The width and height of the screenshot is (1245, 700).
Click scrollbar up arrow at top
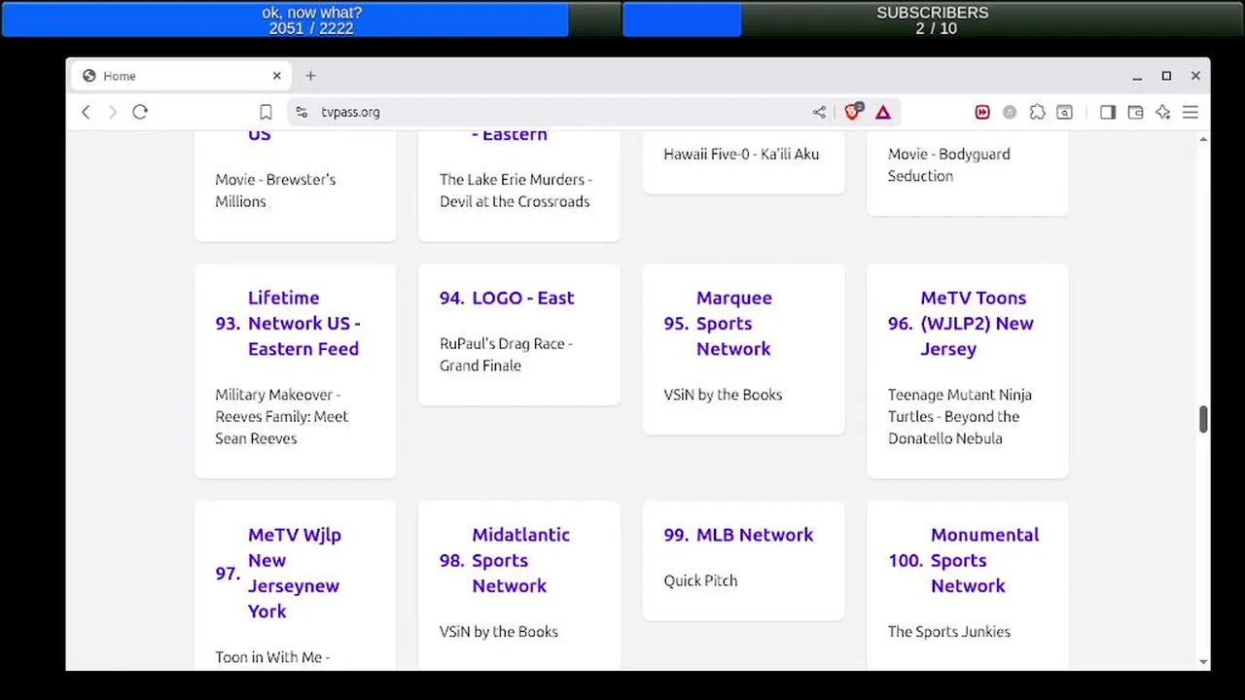(1203, 140)
